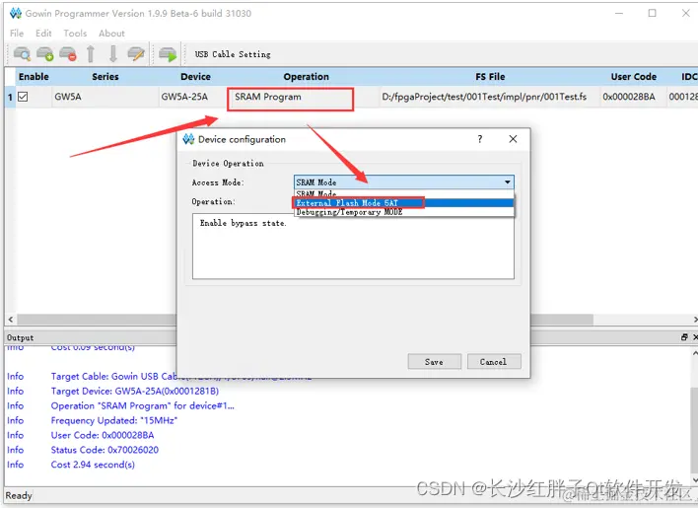This screenshot has height=508, width=698.
Task: Click the Frequency Updated 15MHz log line
Action: (114, 420)
